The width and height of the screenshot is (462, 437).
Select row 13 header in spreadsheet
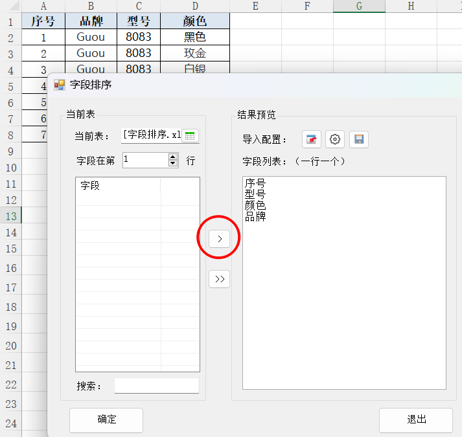[x=10, y=216]
